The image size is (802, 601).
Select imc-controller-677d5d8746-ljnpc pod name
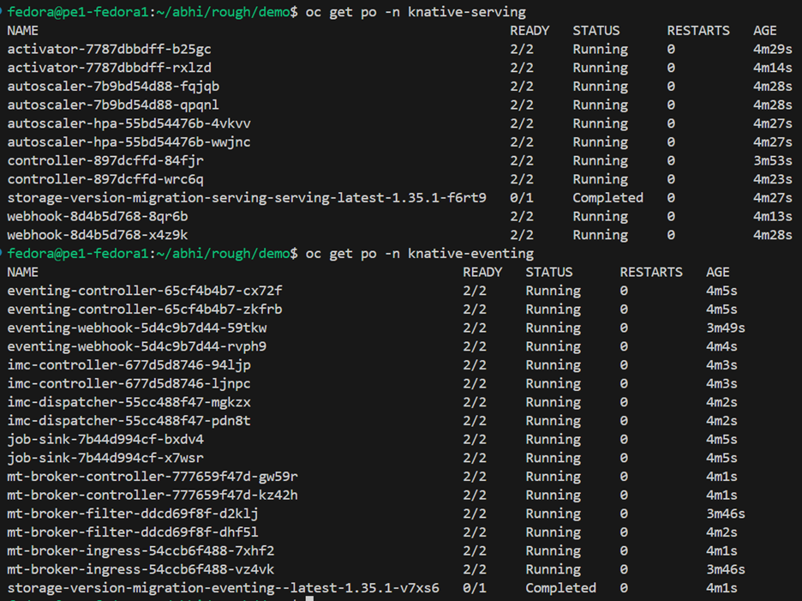tap(129, 384)
